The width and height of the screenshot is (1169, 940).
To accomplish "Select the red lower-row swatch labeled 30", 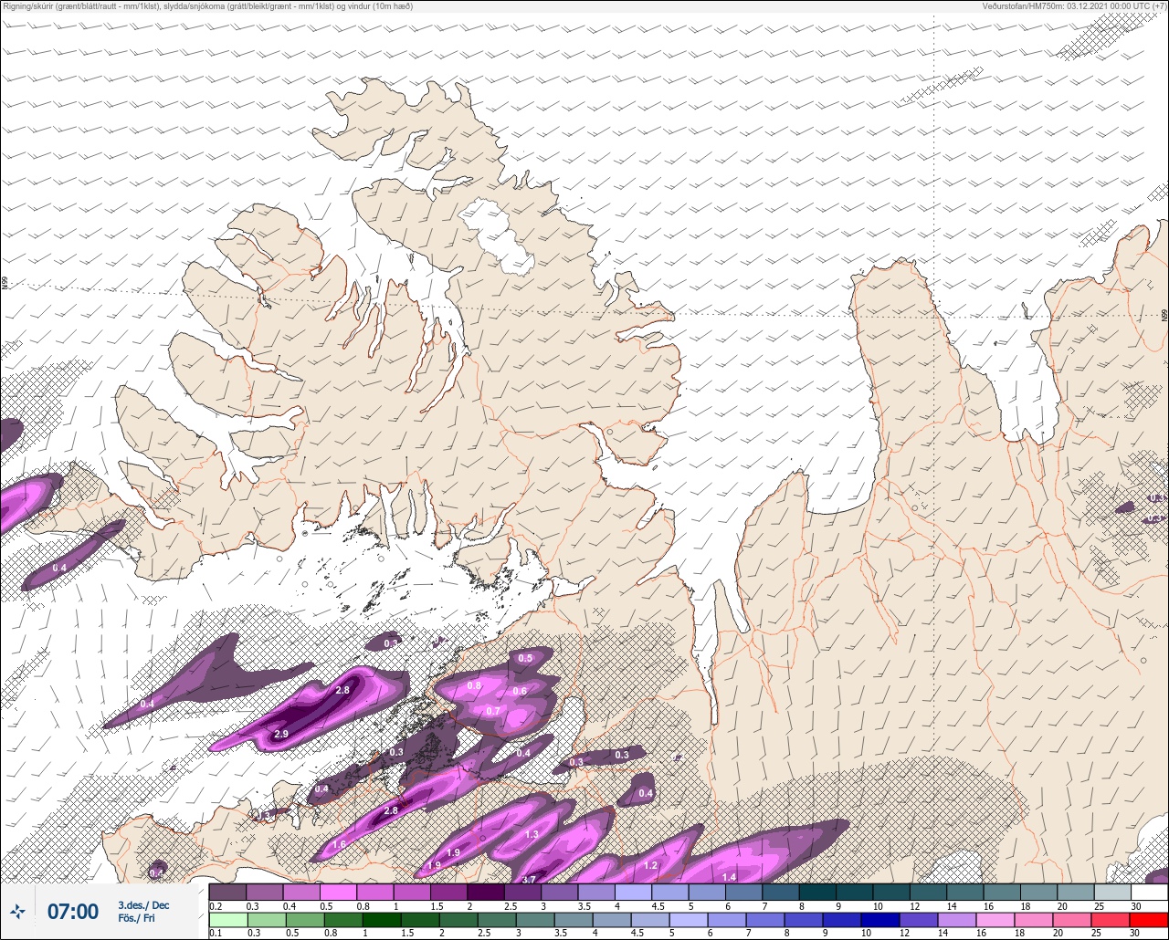I will click(1149, 920).
